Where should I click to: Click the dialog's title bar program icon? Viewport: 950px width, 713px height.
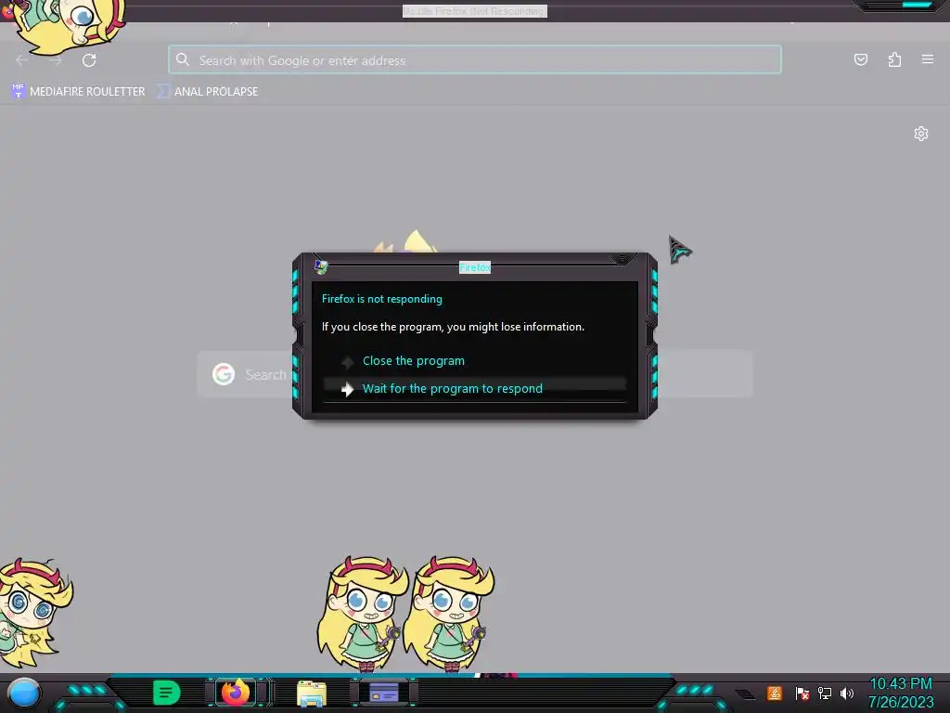click(321, 266)
